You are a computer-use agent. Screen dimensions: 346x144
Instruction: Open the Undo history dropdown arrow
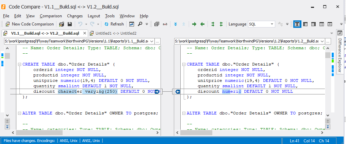click(86, 24)
